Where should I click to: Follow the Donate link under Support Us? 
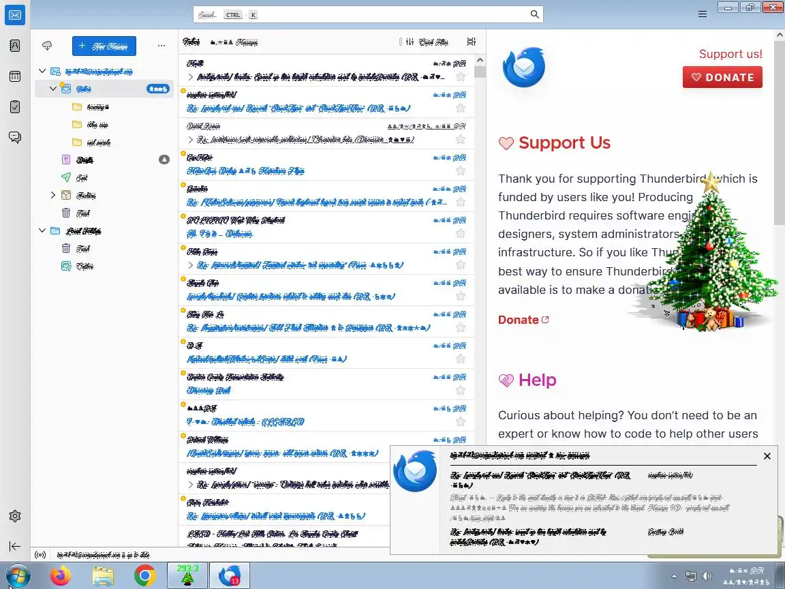point(523,320)
